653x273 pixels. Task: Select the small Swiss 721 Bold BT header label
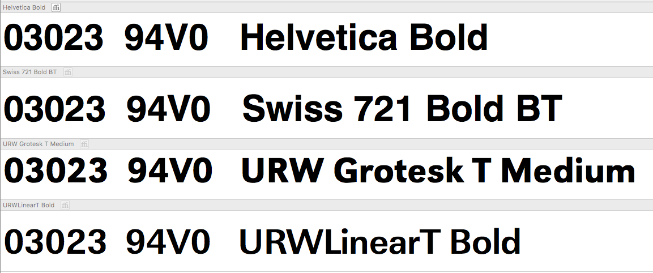coord(29,72)
